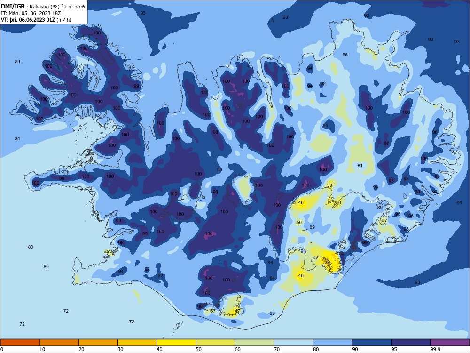Click the '10' label on the color scale
The height and width of the screenshot is (353, 470).
pos(42,349)
